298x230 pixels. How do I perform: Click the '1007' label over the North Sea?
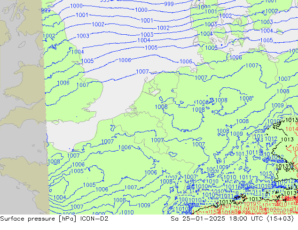(142, 71)
